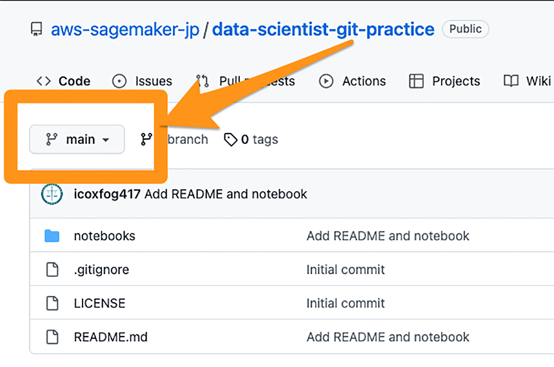The width and height of the screenshot is (554, 367).
Task: Click the Issues circle icon
Action: (x=119, y=81)
